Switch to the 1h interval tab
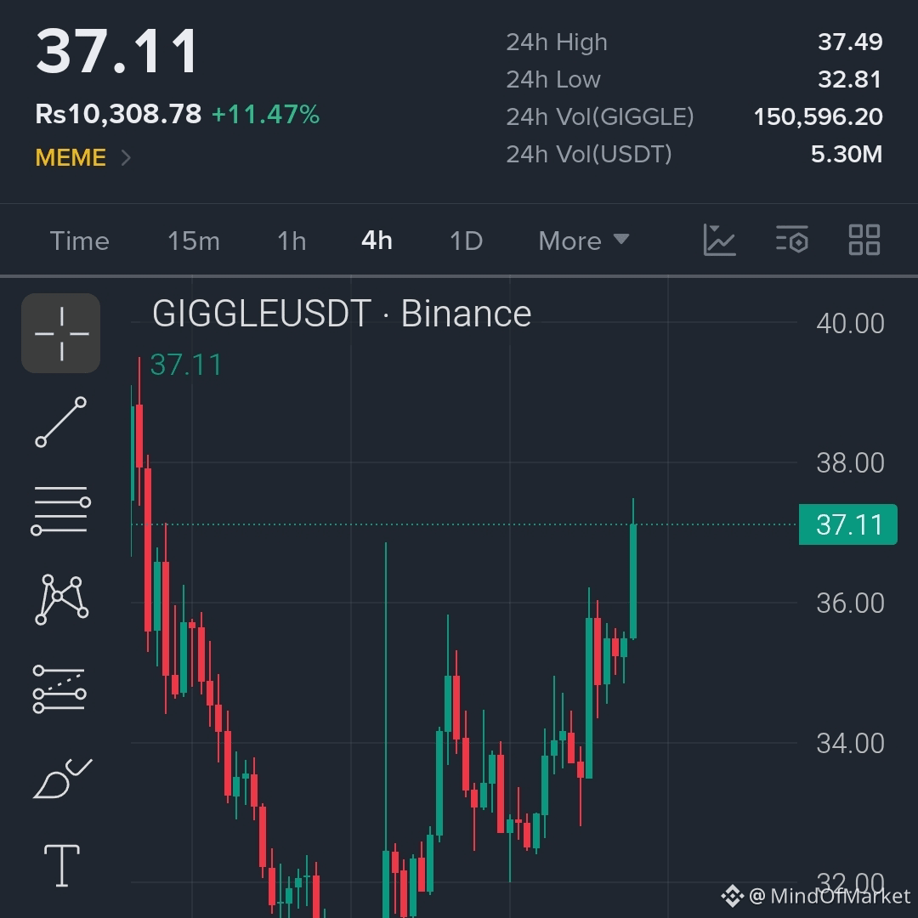Screen dimensions: 918x918 (x=292, y=241)
